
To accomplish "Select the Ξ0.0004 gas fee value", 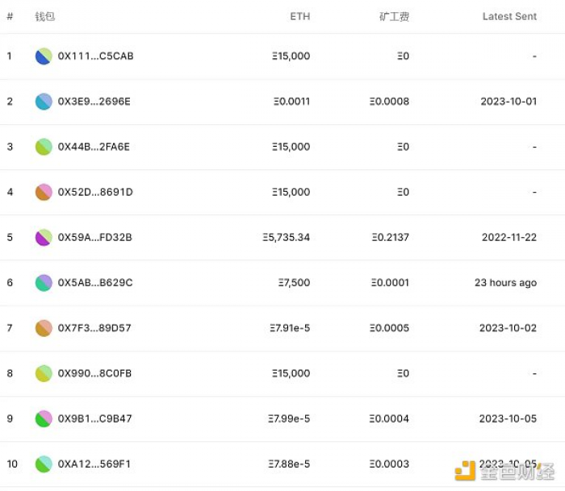I will click(x=389, y=419).
